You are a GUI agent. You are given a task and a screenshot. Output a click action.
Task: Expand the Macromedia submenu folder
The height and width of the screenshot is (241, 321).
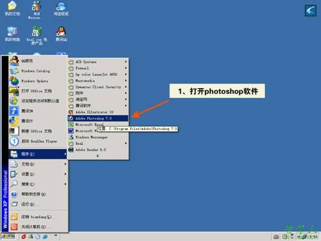pyautogui.click(x=98, y=81)
